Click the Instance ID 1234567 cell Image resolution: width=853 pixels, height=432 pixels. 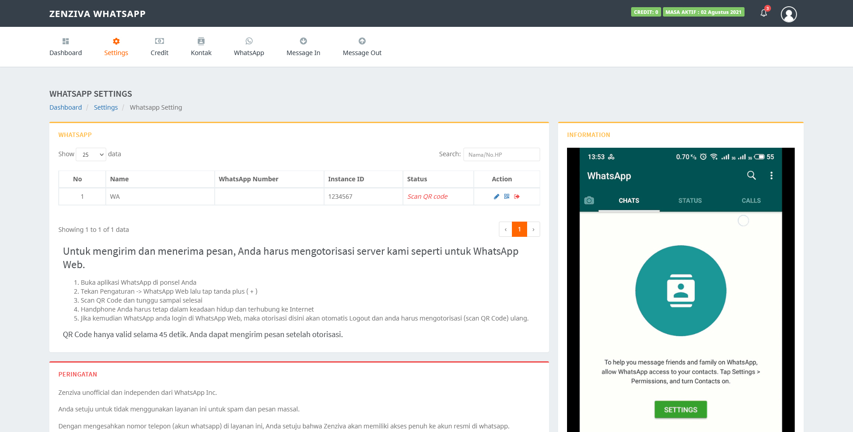[x=363, y=197]
